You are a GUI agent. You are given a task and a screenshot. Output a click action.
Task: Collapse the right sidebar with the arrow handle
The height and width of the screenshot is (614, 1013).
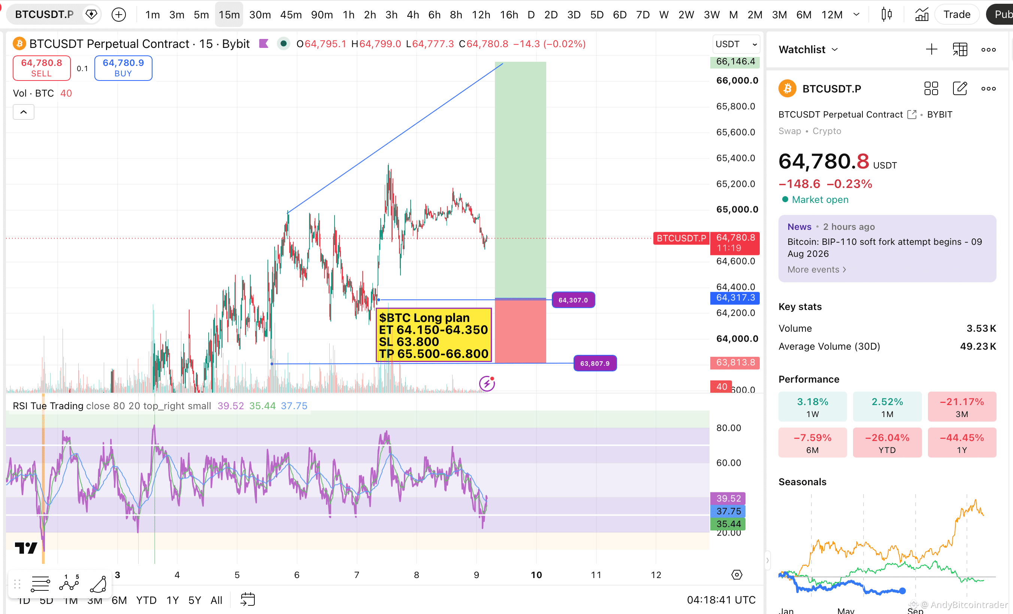tap(767, 560)
